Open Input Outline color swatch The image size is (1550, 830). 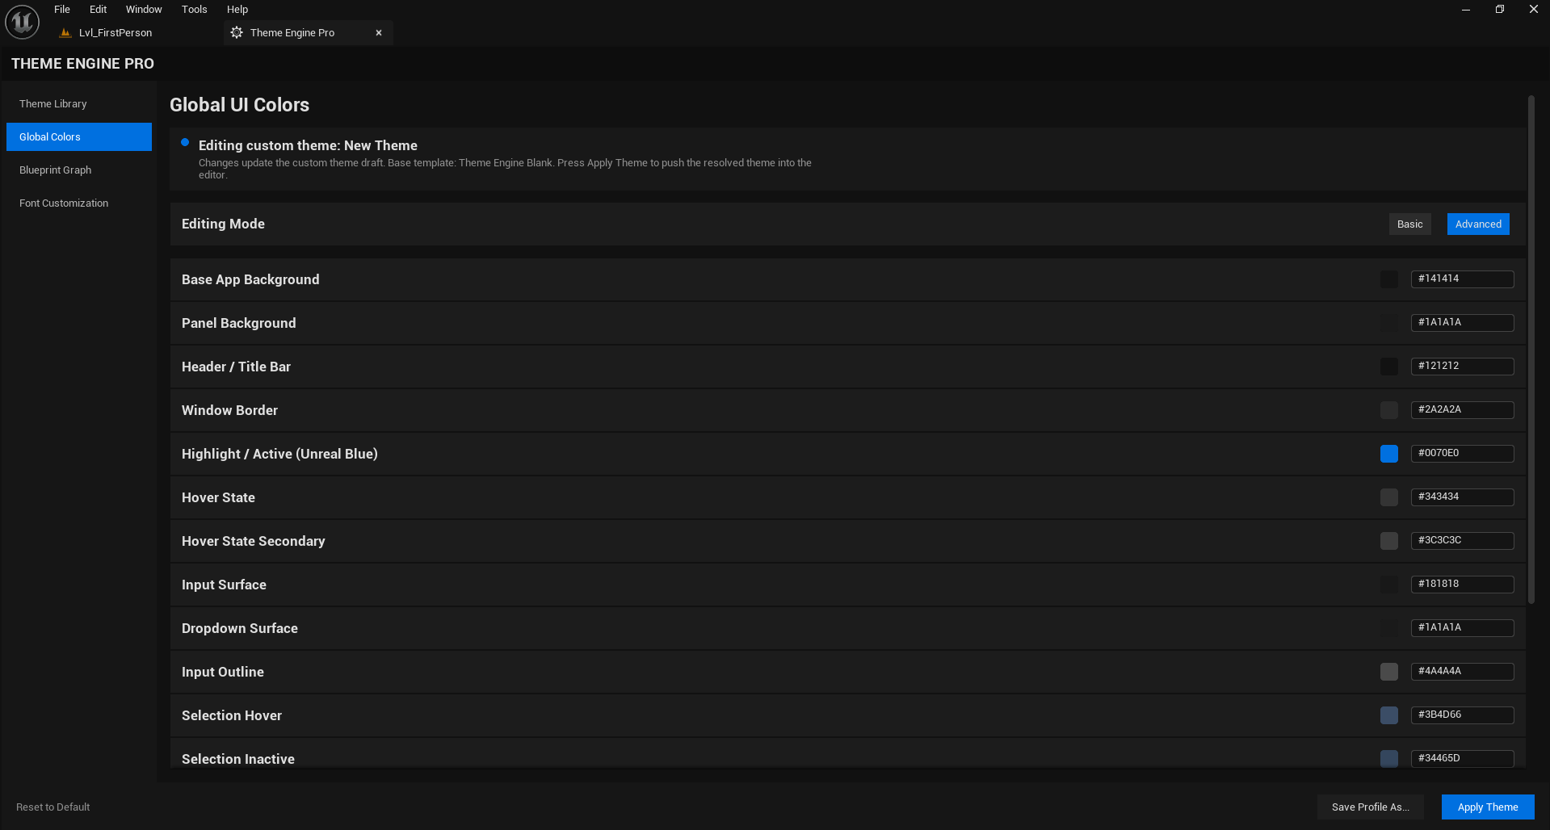pos(1389,672)
